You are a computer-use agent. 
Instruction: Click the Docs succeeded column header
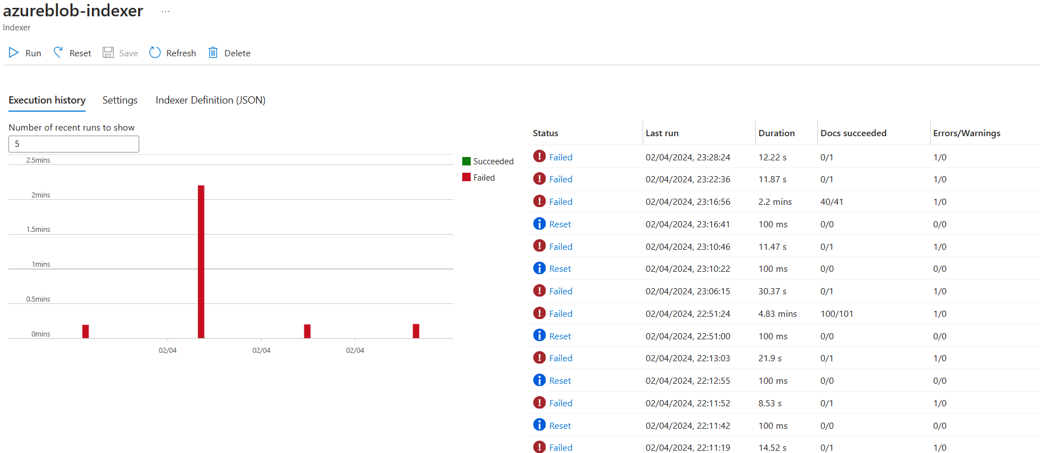(x=853, y=133)
